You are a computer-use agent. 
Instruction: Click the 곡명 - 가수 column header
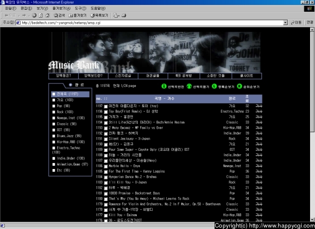point(164,98)
